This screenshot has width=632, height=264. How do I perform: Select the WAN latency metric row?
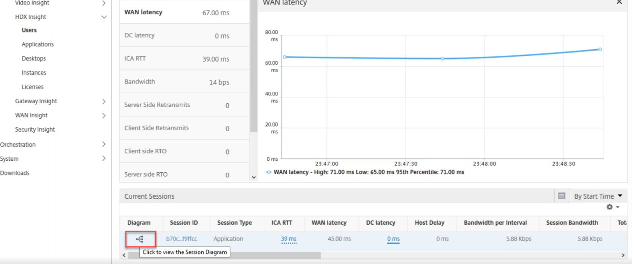(x=184, y=12)
